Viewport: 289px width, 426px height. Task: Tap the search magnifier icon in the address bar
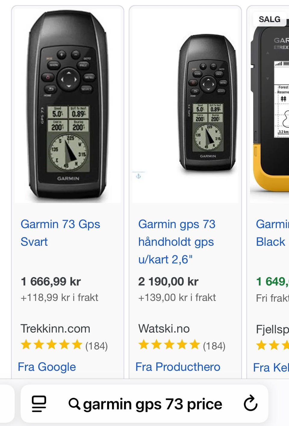pyautogui.click(x=74, y=404)
